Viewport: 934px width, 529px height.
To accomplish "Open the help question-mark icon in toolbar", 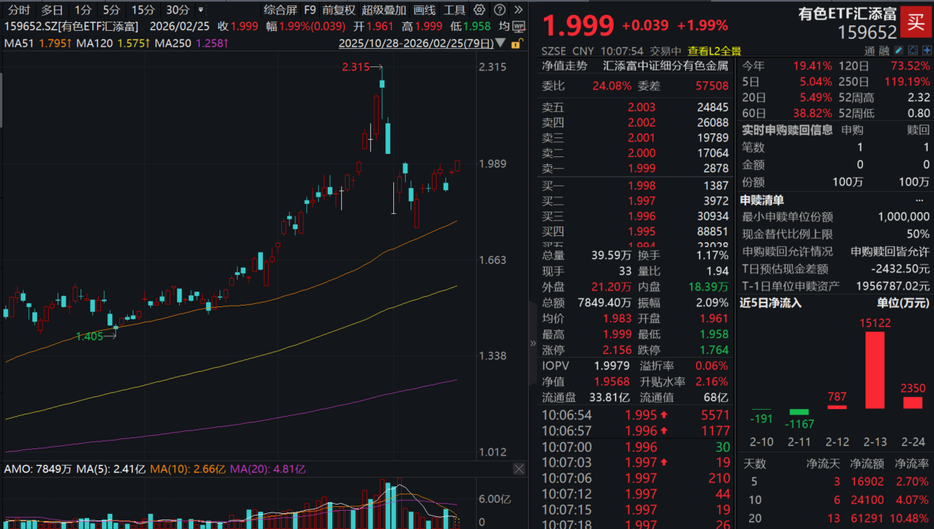I will [499, 9].
